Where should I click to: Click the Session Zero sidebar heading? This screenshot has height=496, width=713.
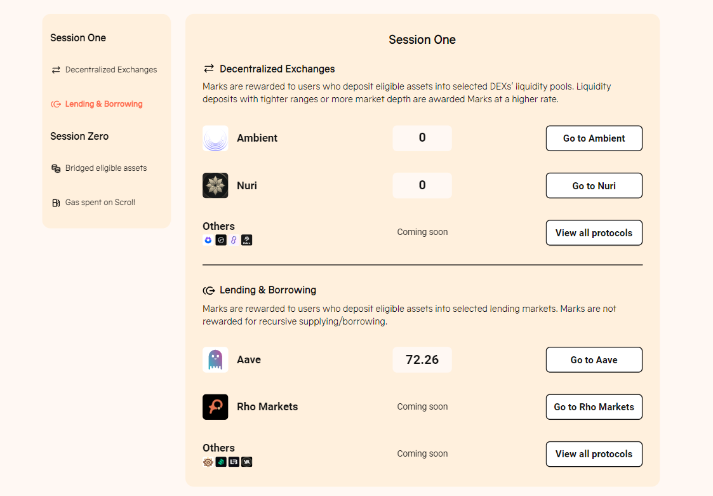click(79, 136)
